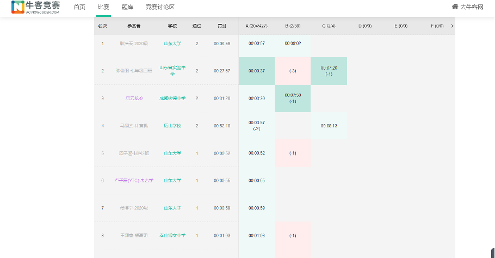Open the 竞赛讨论区 tab
The width and height of the screenshot is (495, 258).
pyautogui.click(x=160, y=7)
